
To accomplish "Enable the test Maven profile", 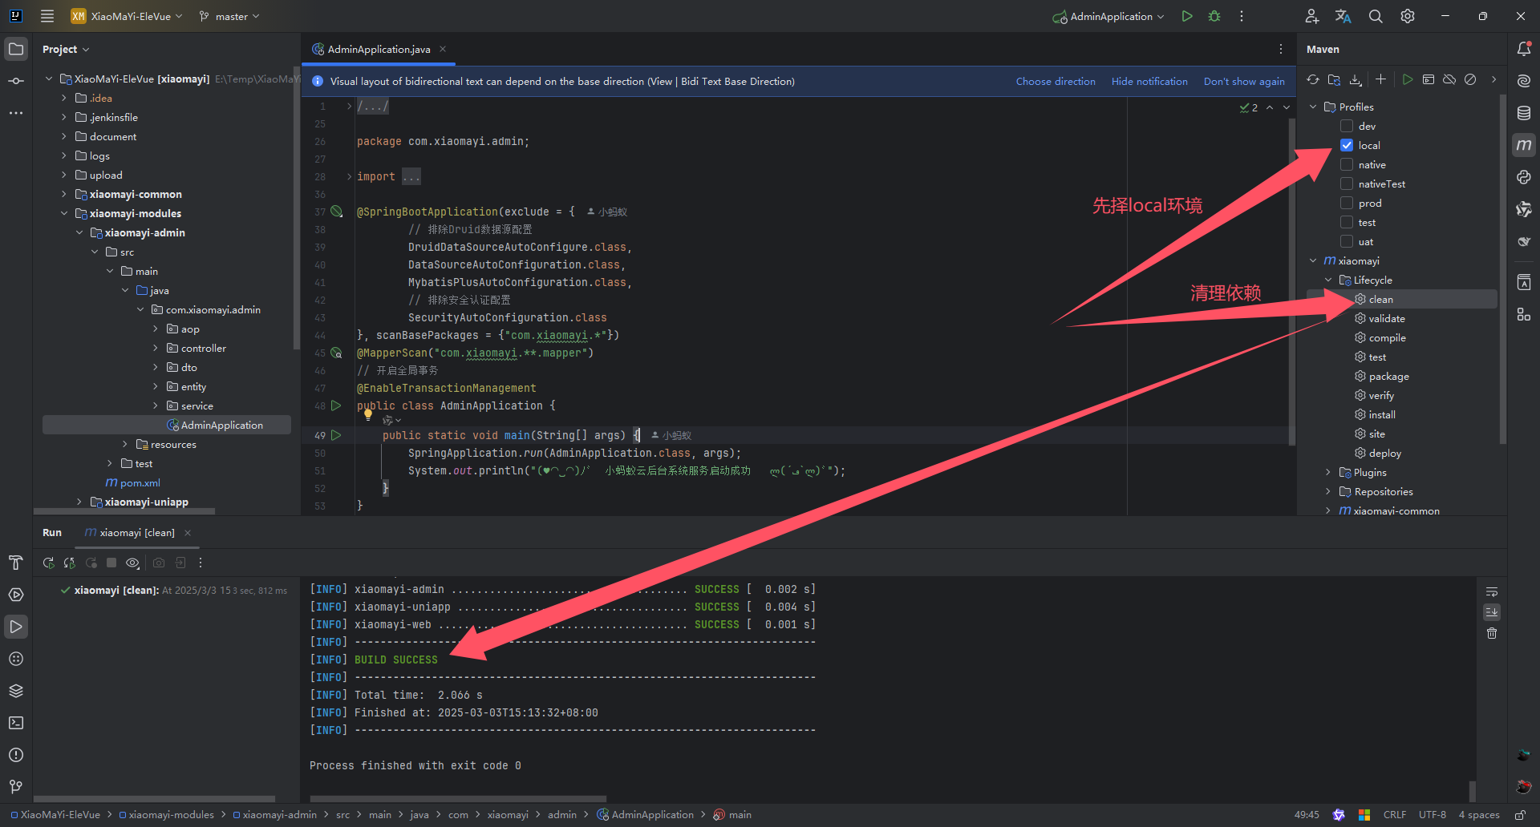I will [1347, 222].
